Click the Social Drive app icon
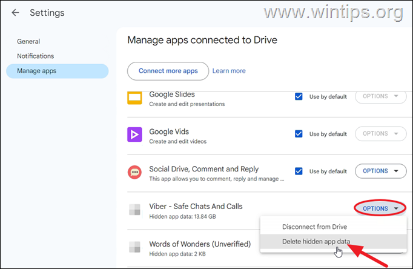Screen dimensions: 413x269 point(134,172)
